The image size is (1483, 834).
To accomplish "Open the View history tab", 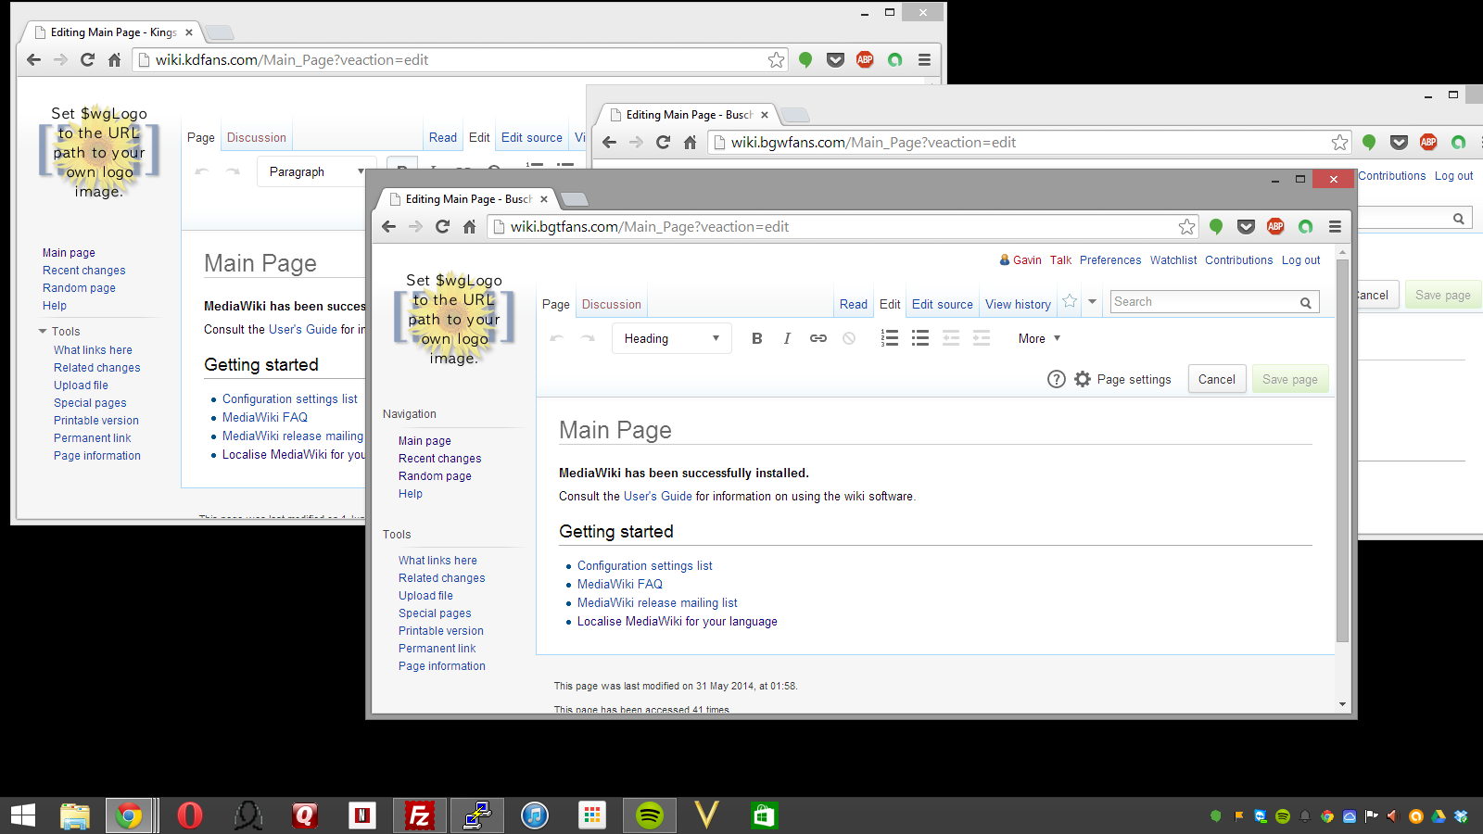I will point(1018,304).
